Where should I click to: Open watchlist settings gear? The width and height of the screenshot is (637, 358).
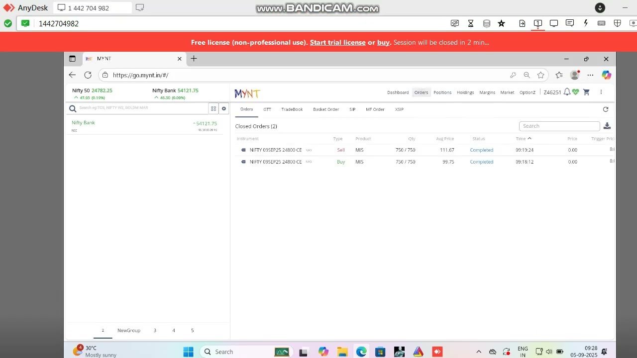pyautogui.click(x=224, y=108)
